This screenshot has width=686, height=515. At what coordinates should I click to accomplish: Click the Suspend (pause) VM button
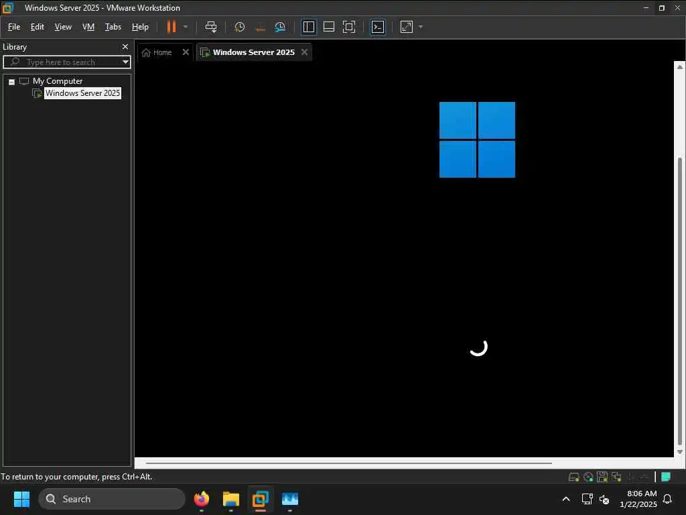pos(171,27)
